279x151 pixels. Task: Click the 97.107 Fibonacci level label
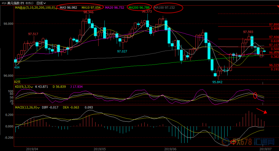274,45
